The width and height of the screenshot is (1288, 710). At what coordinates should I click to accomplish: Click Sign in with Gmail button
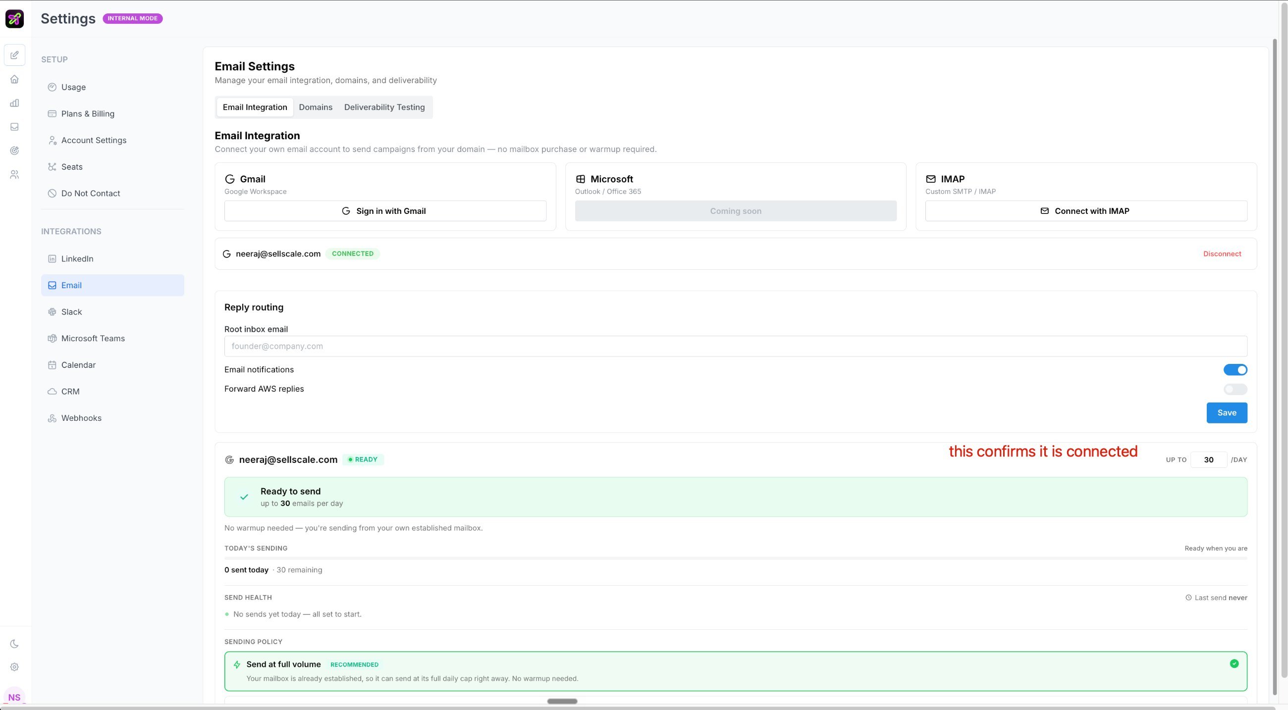pos(385,211)
